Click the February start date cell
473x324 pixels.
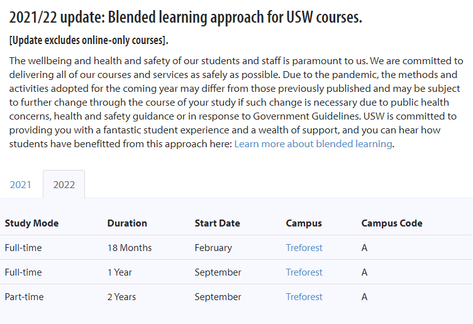click(x=213, y=248)
